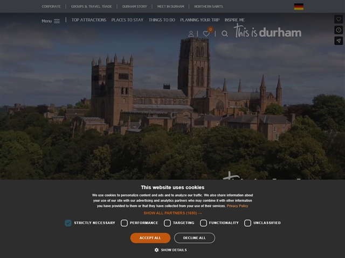Open the sidebar heart itinerary icon
The image size is (345, 258).
click(339, 19)
